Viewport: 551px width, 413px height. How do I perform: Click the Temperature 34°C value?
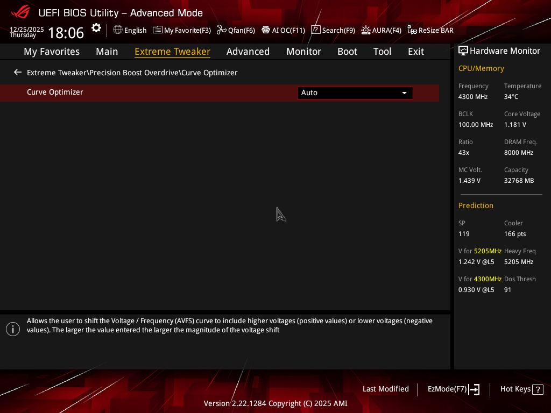pos(511,97)
